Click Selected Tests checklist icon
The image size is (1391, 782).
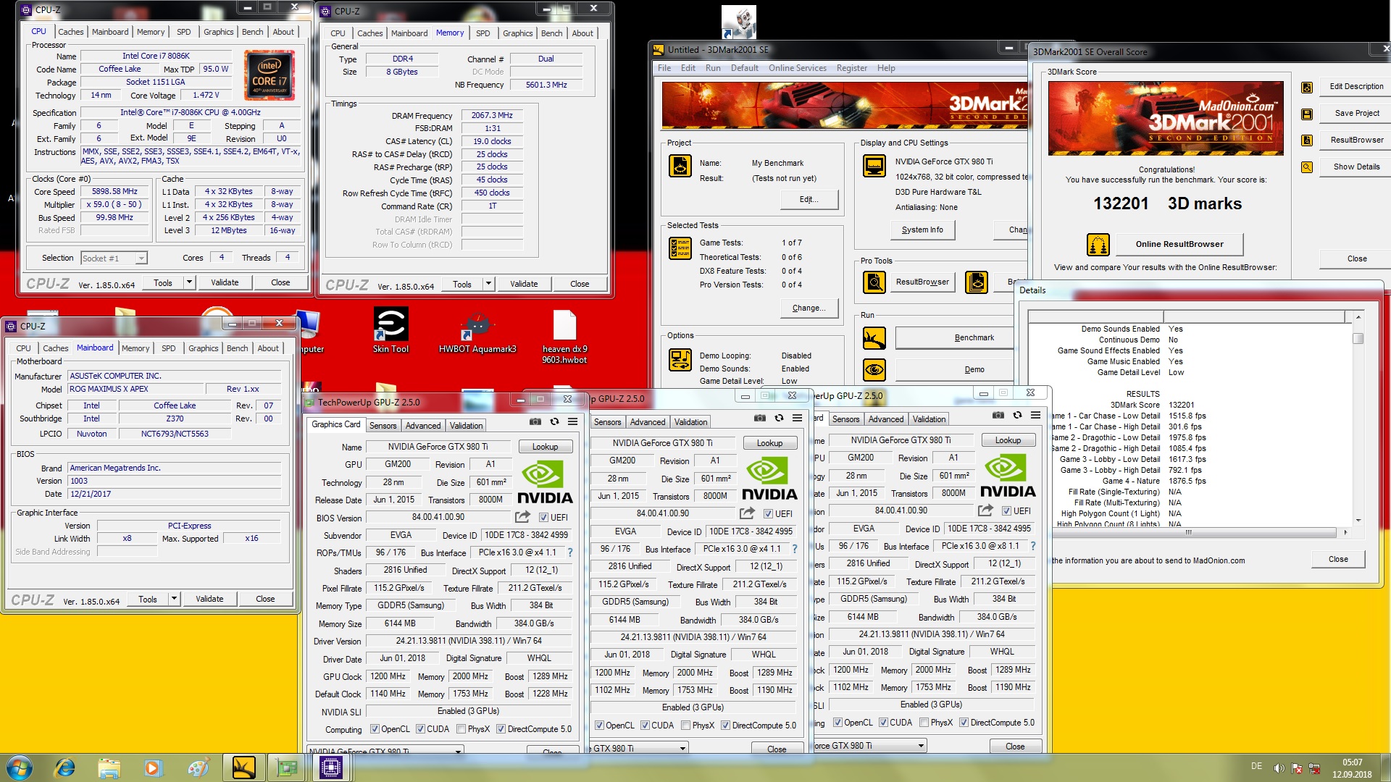[680, 248]
